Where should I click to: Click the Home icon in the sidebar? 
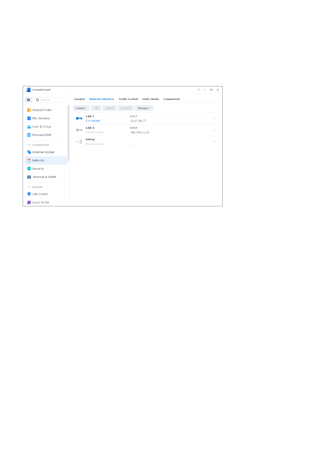point(28,100)
